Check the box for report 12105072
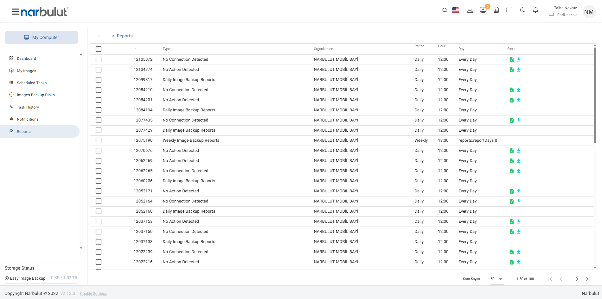 [x=99, y=59]
